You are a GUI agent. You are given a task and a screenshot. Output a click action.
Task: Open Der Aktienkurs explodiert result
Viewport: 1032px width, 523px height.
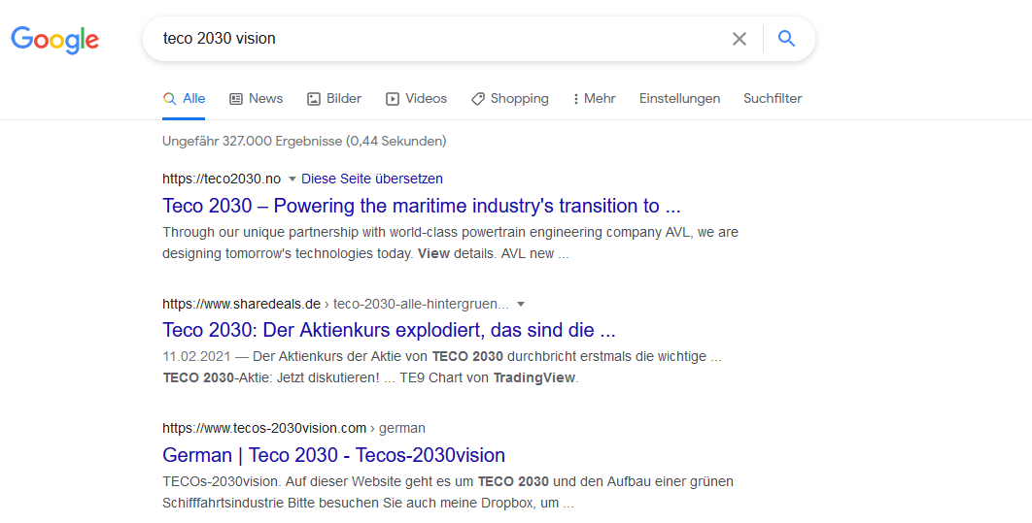pyautogui.click(x=389, y=330)
